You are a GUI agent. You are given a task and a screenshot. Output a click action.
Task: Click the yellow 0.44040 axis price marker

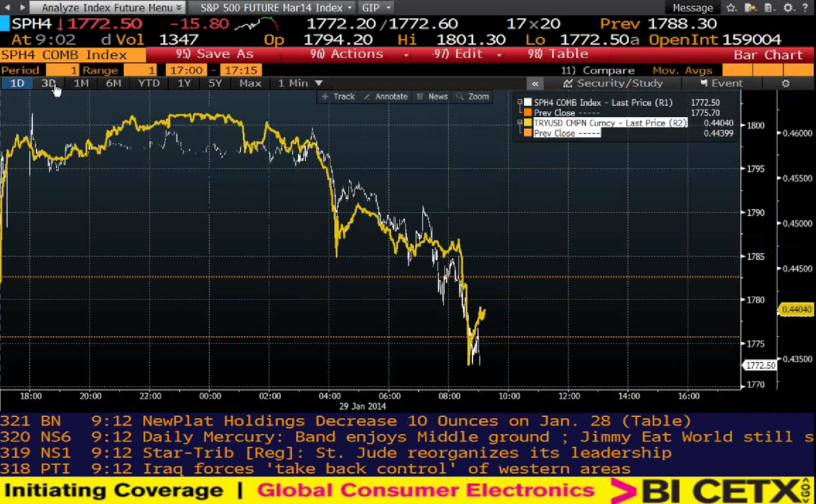796,310
